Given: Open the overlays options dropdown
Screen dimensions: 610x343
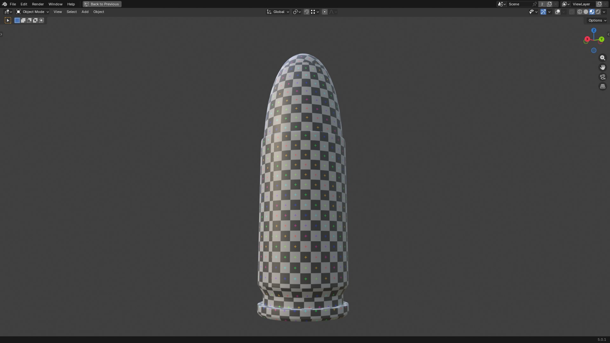Looking at the screenshot, I should coord(564,12).
